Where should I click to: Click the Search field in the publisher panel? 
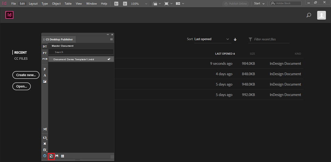81,52
